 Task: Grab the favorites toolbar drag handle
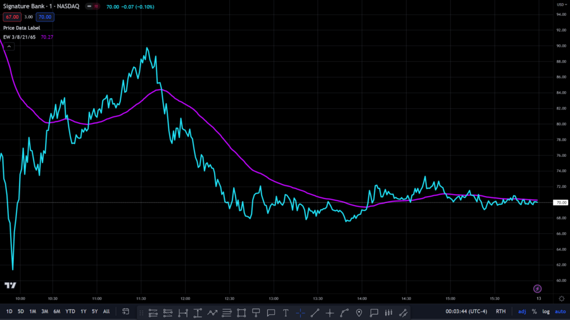141,313
